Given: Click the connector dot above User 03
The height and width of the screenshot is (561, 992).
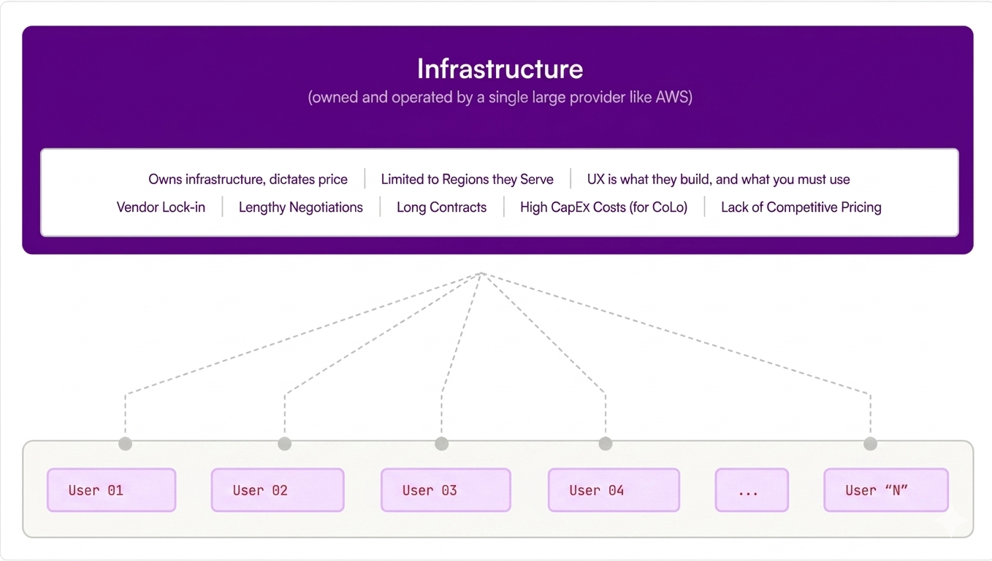Looking at the screenshot, I should coord(441,443).
